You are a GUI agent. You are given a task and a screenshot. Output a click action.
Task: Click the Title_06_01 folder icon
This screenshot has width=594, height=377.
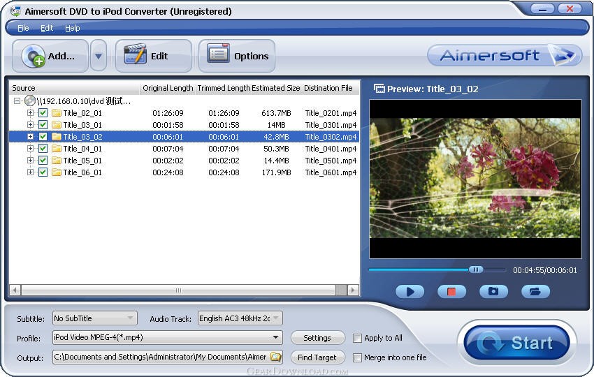pos(57,172)
